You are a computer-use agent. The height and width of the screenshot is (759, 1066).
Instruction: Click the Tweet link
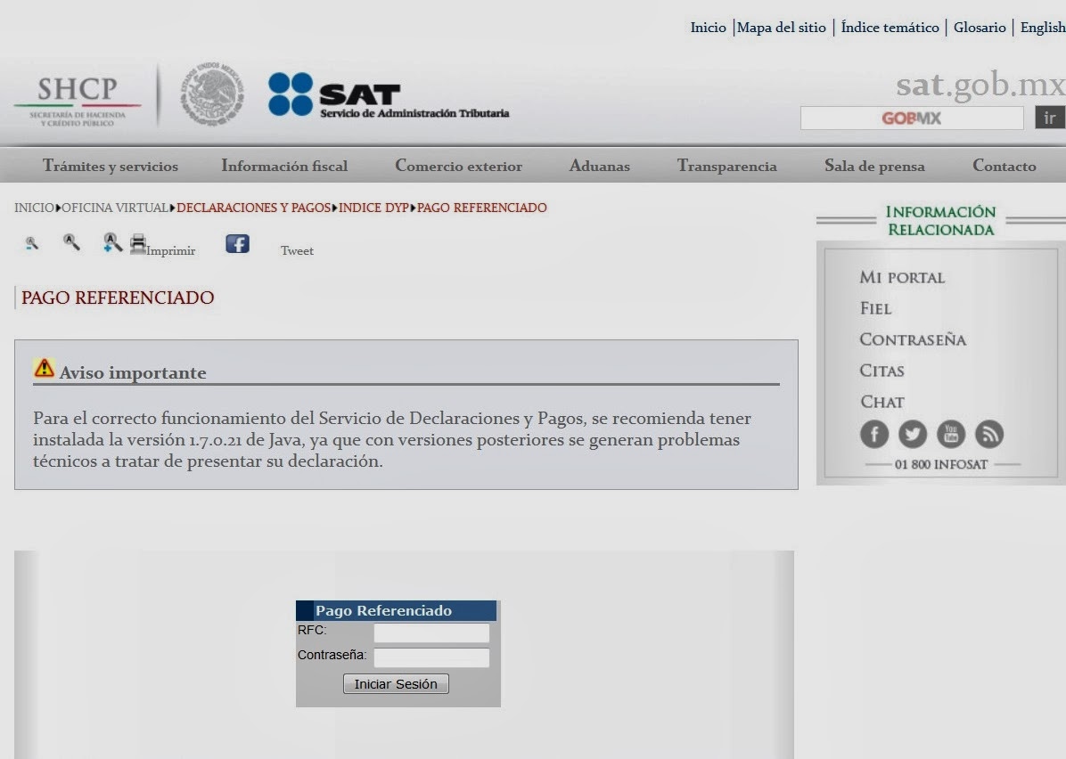coord(297,250)
